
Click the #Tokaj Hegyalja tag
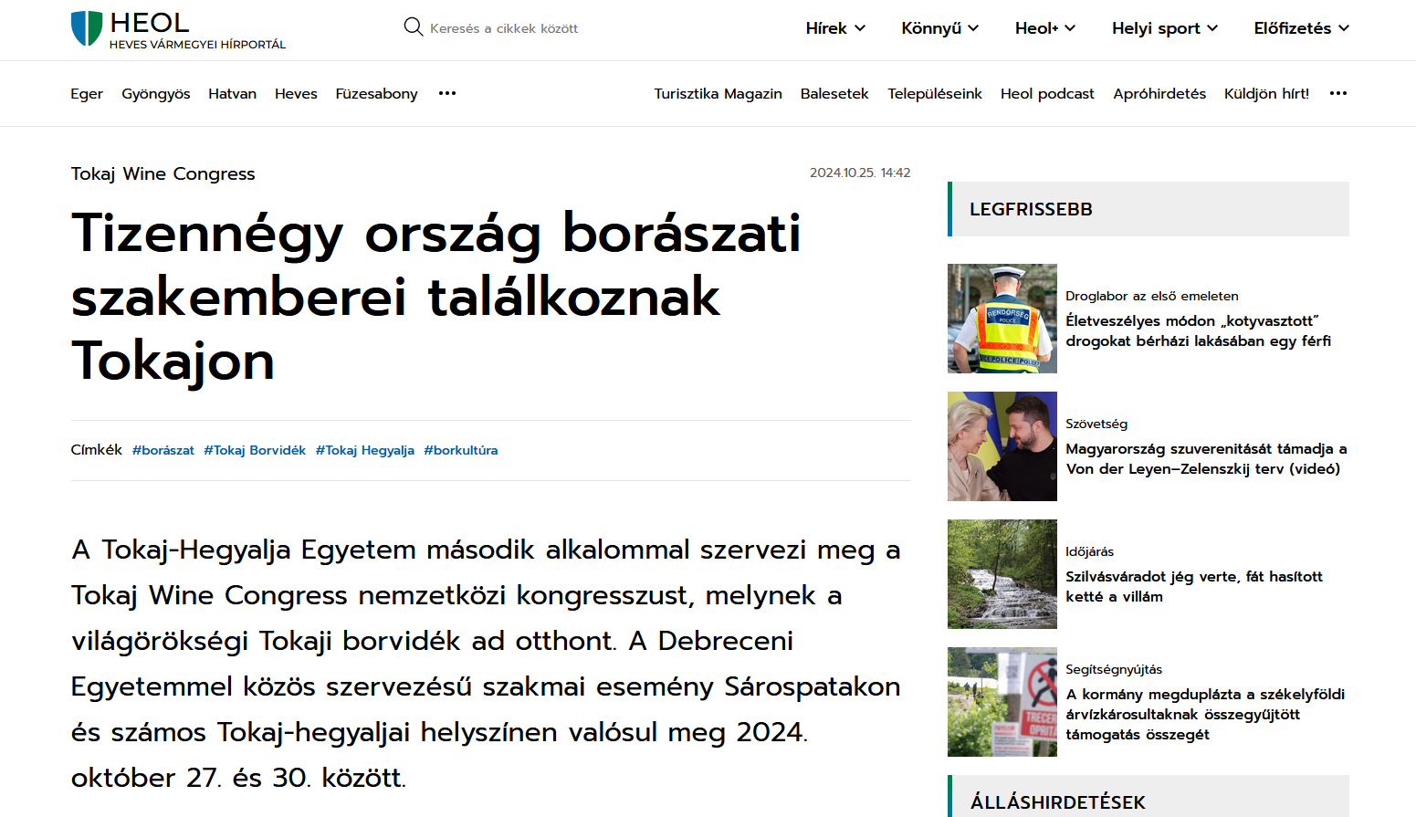[x=365, y=450]
